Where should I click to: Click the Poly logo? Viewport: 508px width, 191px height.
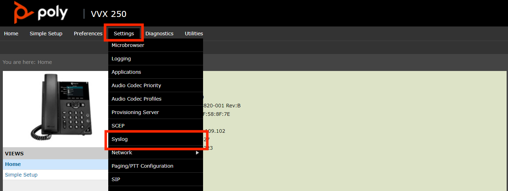tap(41, 13)
